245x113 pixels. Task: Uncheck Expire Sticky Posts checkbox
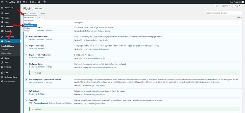coord(26,46)
